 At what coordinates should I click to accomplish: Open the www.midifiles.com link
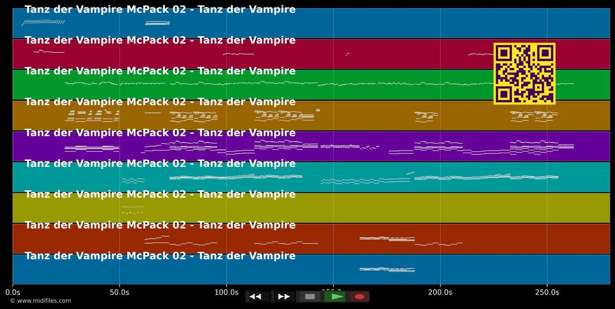coord(41,301)
